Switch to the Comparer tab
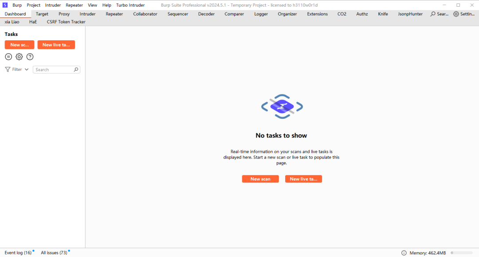479x257 pixels. point(234,14)
